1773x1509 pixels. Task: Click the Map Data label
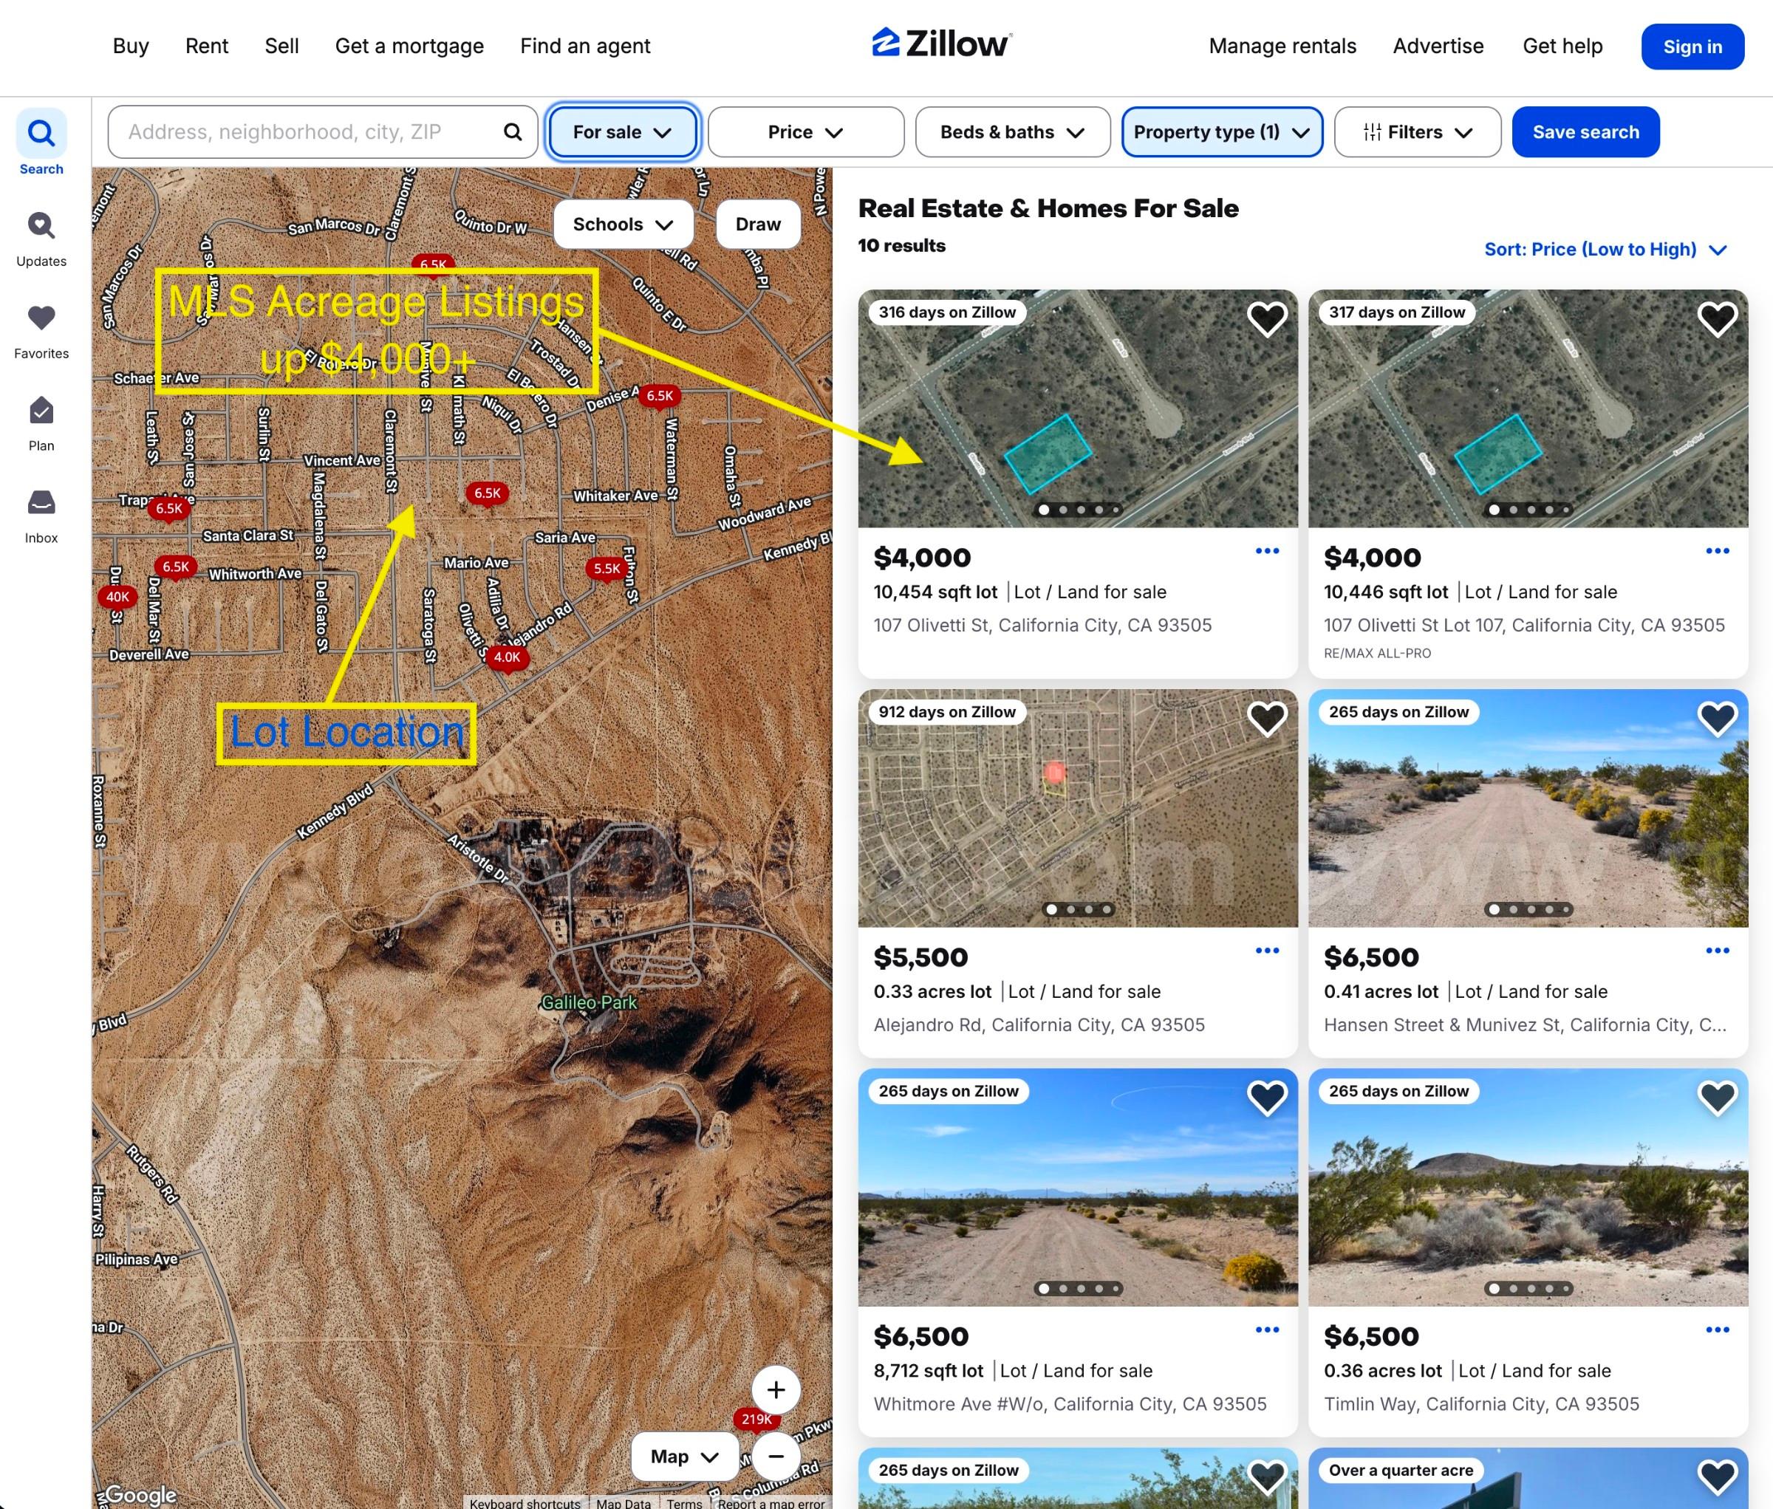624,1503
